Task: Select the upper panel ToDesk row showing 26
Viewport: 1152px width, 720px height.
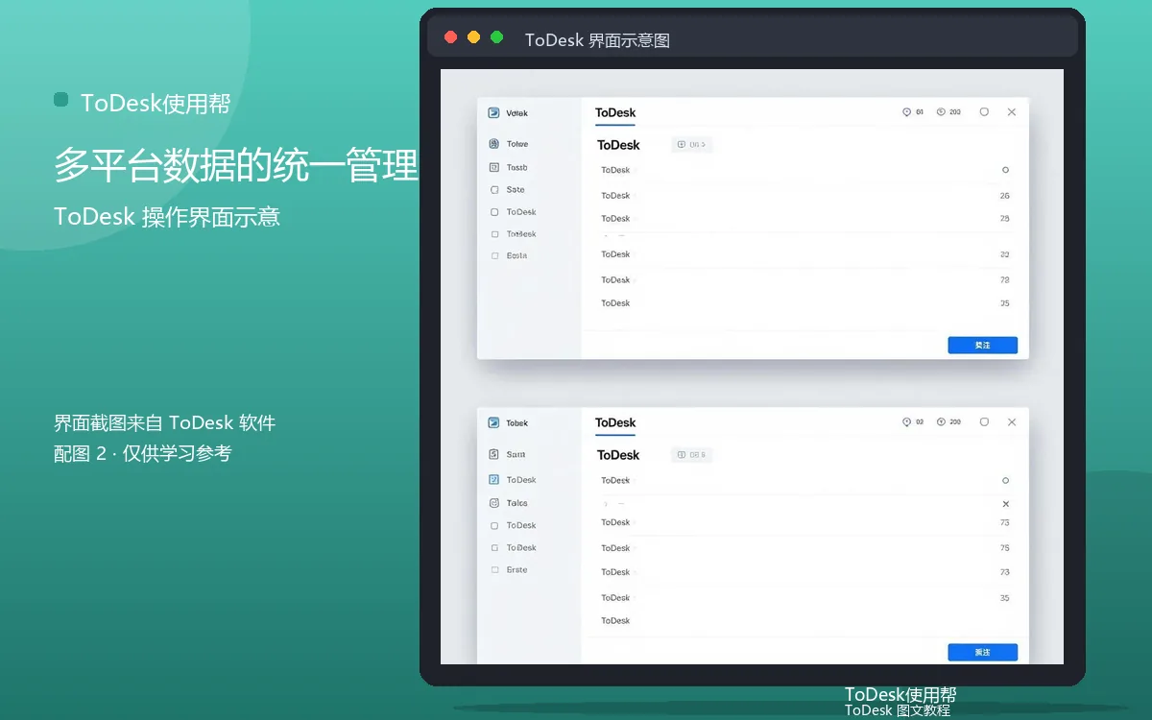Action: pos(805,196)
